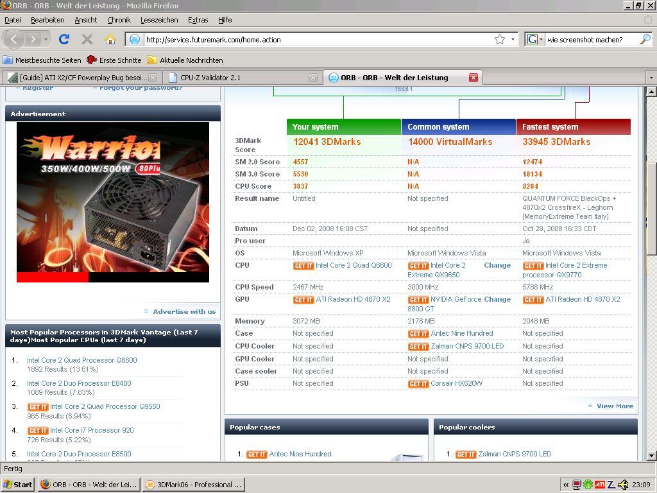Click GET IT beside Antec Nine Hundred case row

pyautogui.click(x=418, y=334)
